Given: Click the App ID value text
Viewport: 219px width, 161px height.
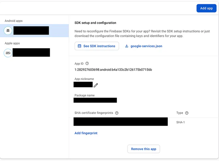Looking at the screenshot, I should point(113,70).
